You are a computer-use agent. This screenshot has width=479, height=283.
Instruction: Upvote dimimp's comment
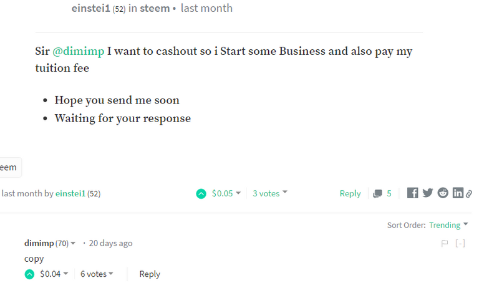30,274
